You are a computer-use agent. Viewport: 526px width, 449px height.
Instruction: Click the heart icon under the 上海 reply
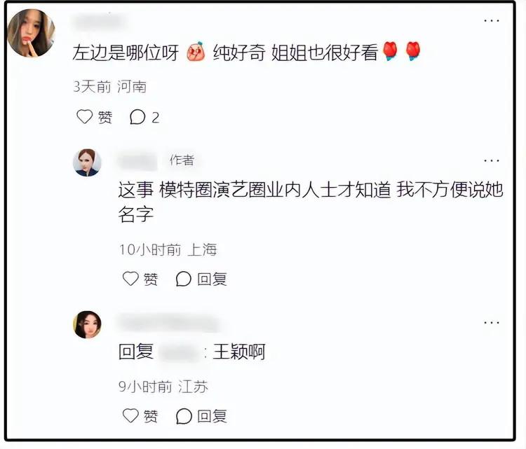coord(130,279)
